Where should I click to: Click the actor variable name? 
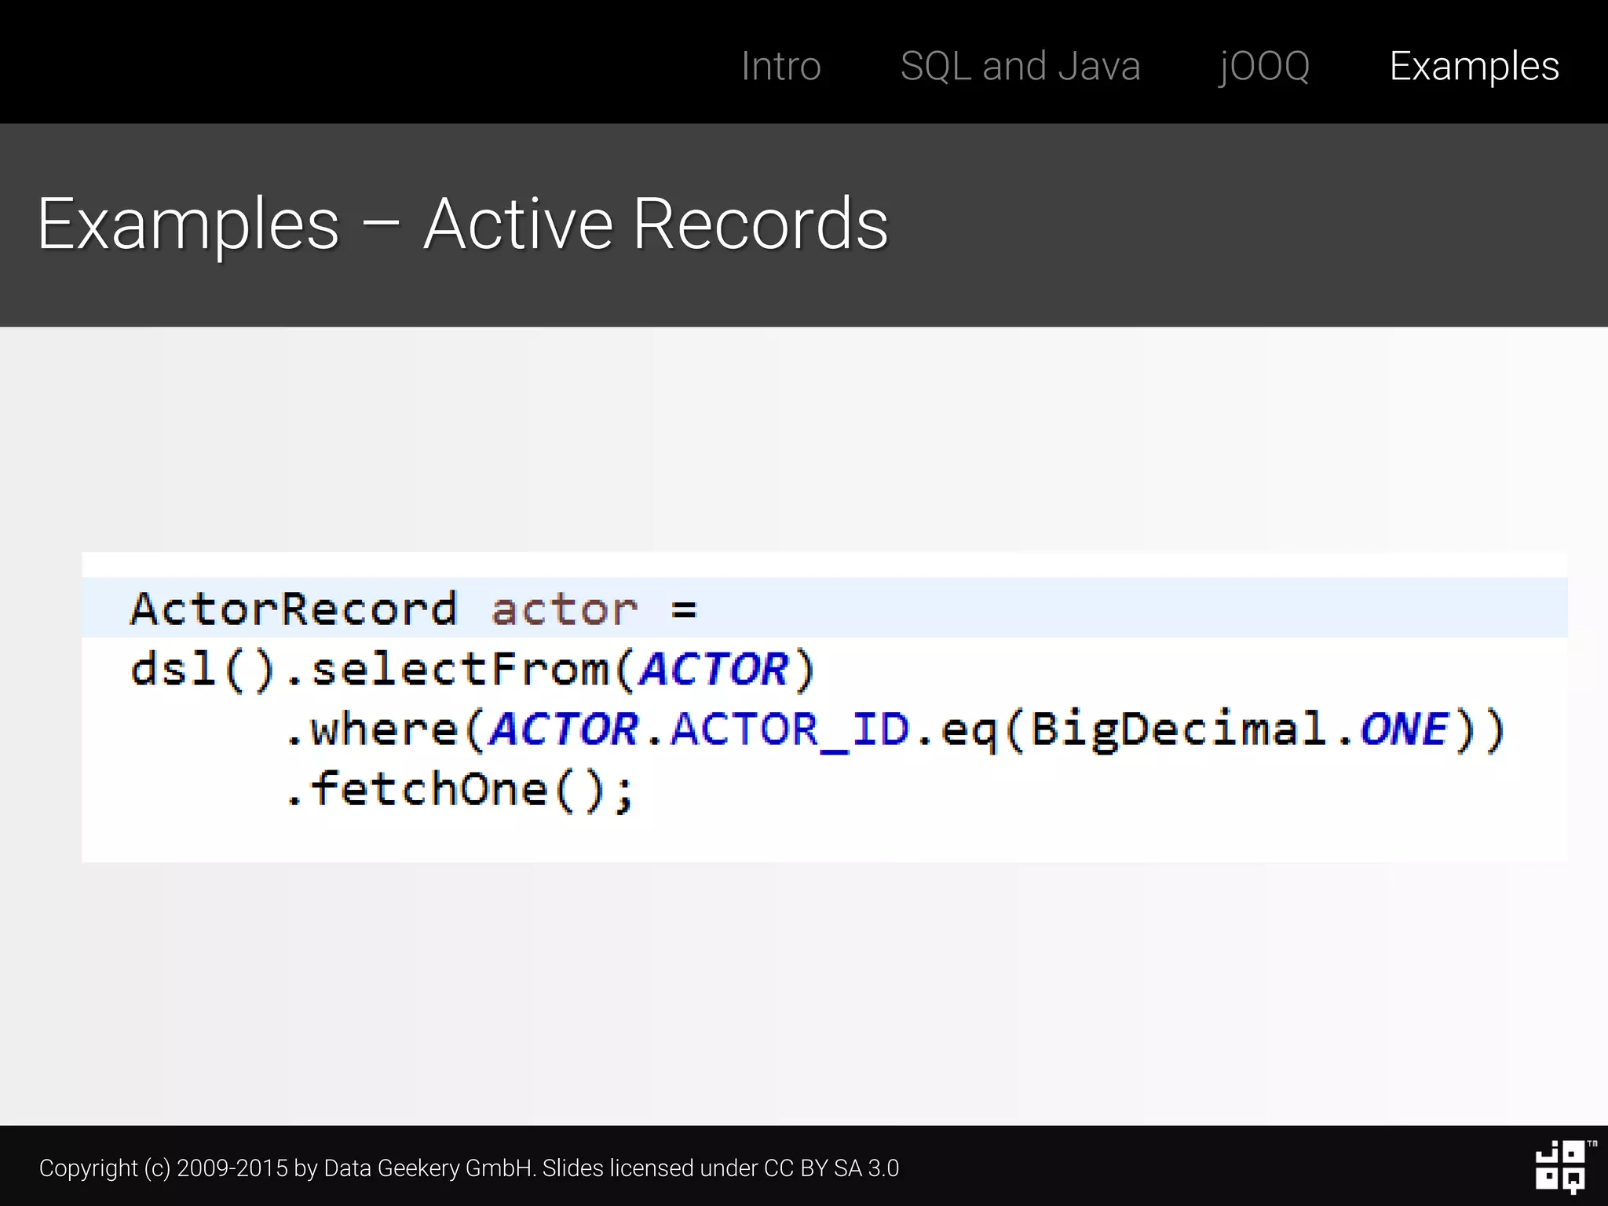564,609
